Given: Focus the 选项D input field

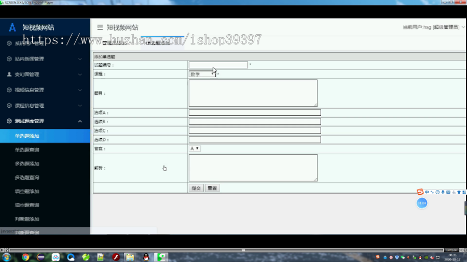Looking at the screenshot, I should 255,140.
